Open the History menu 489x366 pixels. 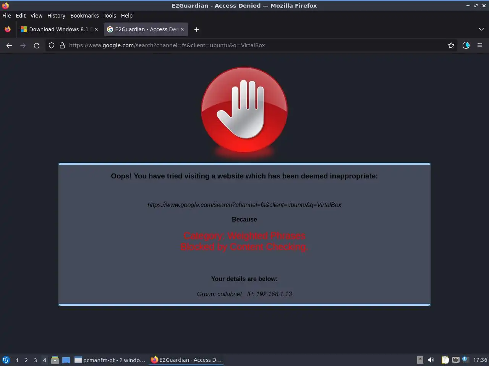(56, 16)
